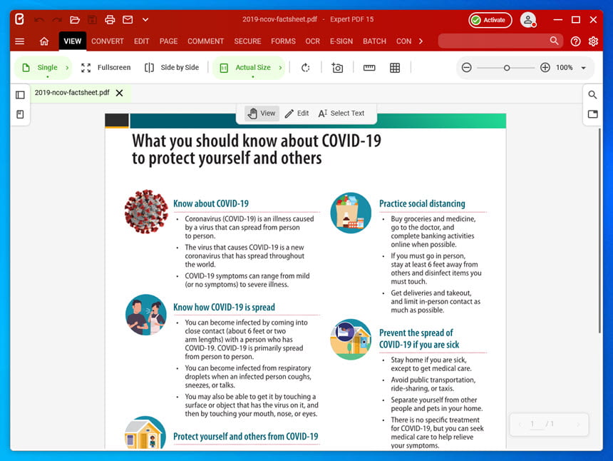Open the find search icon in right sidebar
The height and width of the screenshot is (461, 613).
click(592, 95)
